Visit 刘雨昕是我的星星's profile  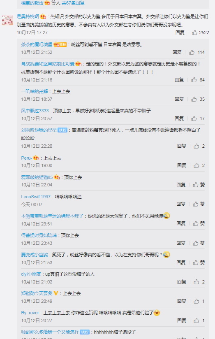click(x=39, y=130)
